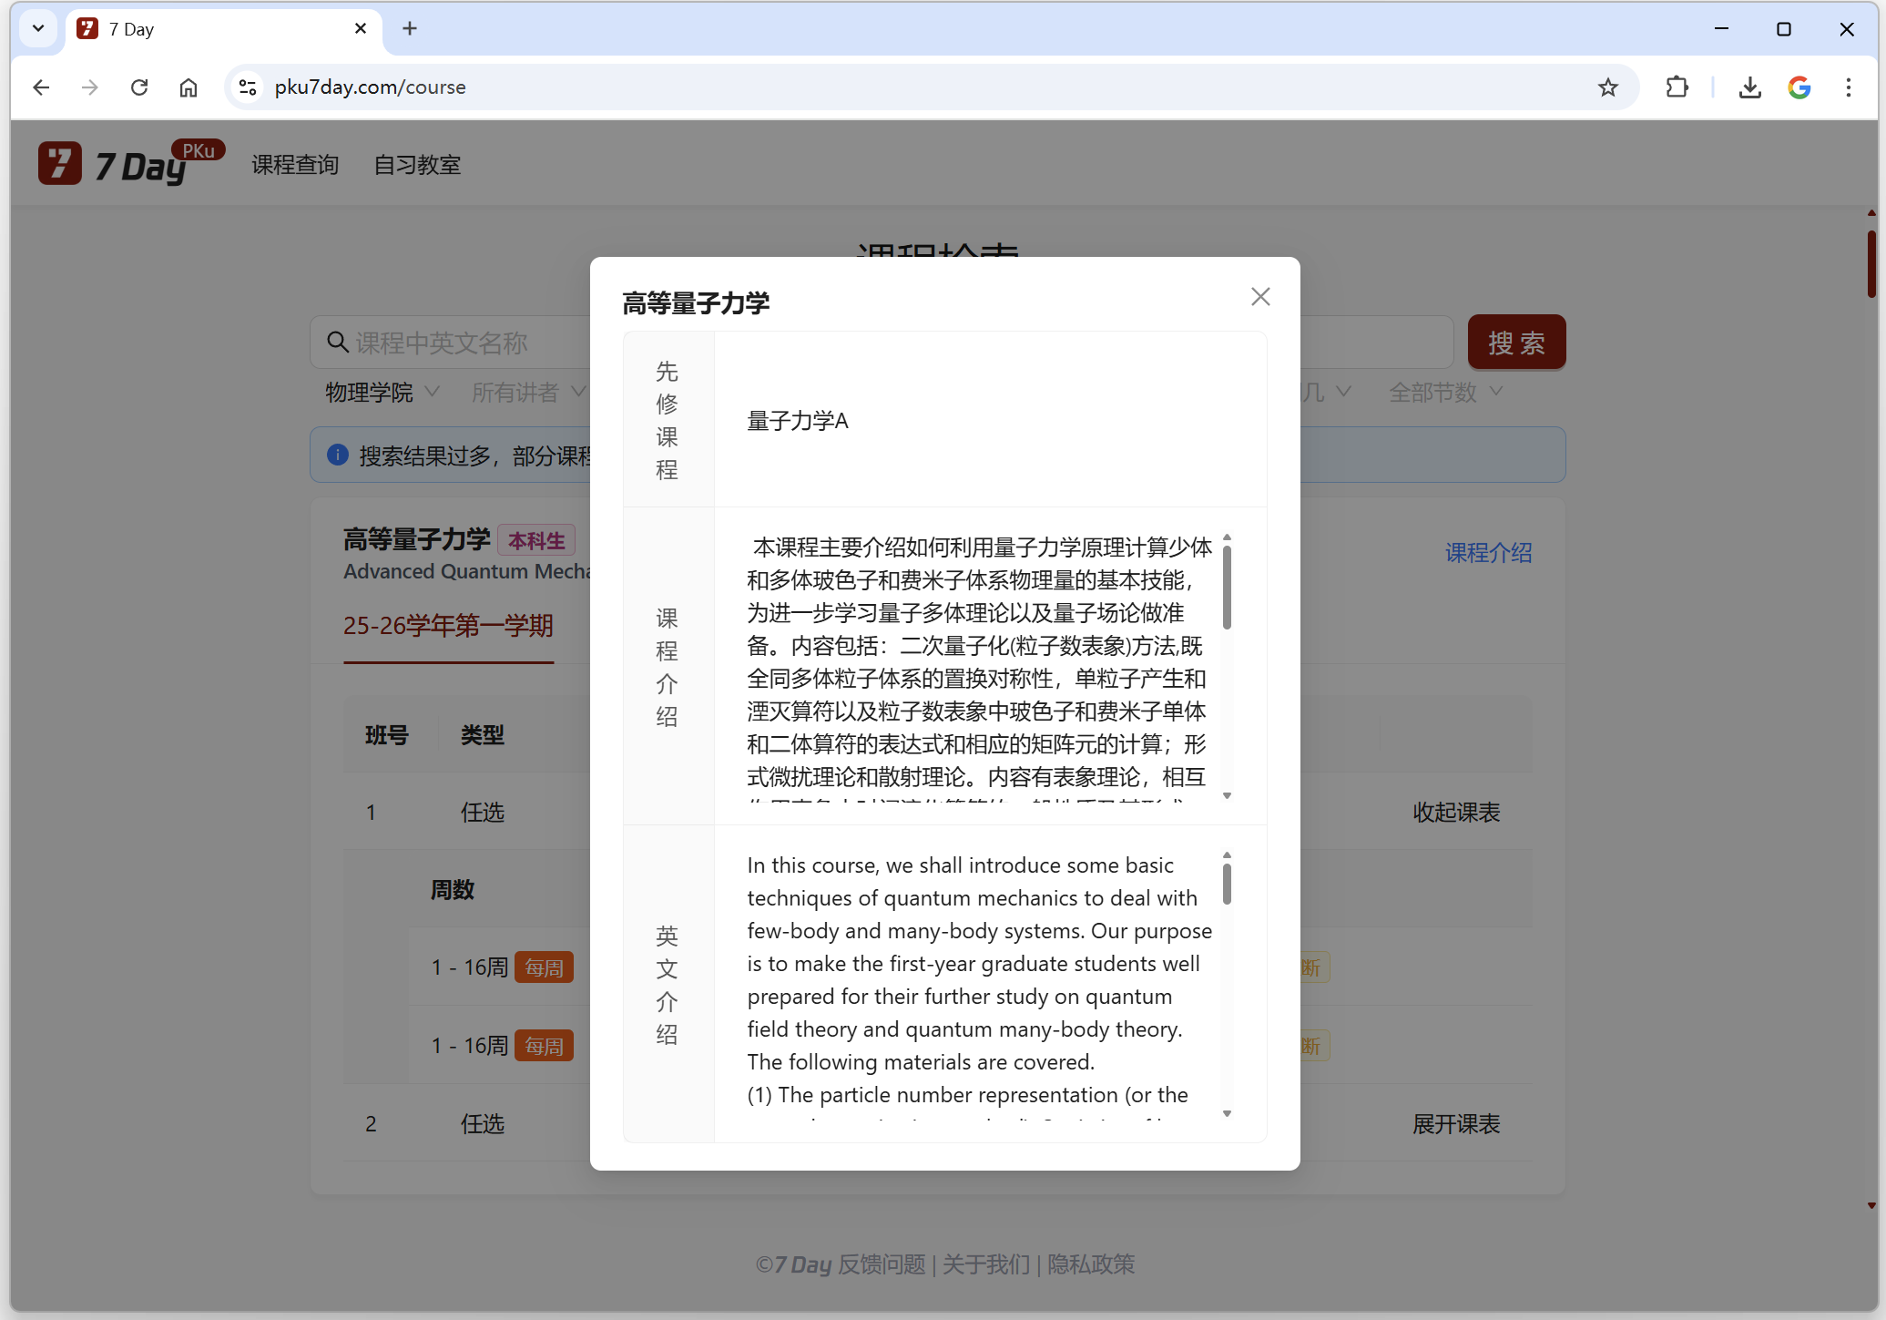
Task: Open the 所有讲者 lecturer dropdown
Action: click(526, 392)
